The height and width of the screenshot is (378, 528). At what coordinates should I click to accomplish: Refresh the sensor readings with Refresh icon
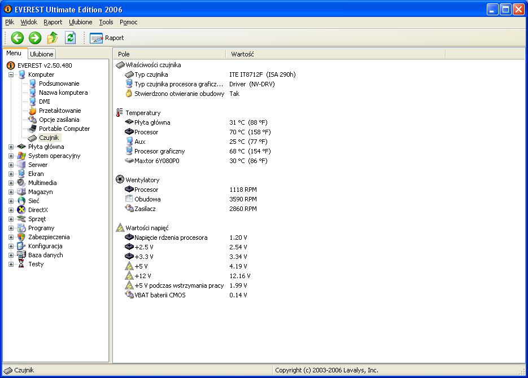coord(70,38)
